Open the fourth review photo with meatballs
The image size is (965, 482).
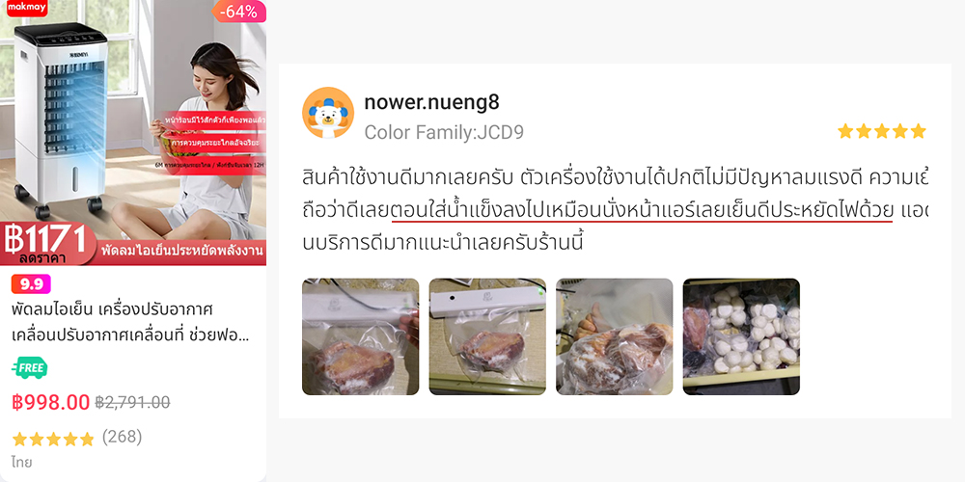tap(741, 336)
